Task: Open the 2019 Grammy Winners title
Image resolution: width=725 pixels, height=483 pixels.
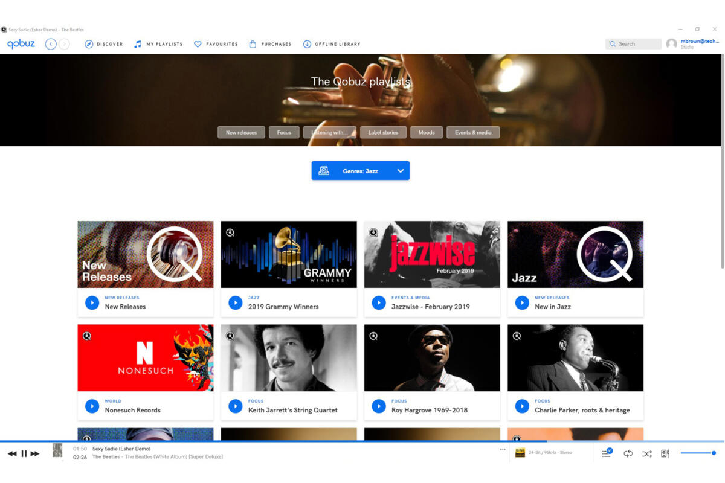Action: pyautogui.click(x=283, y=307)
